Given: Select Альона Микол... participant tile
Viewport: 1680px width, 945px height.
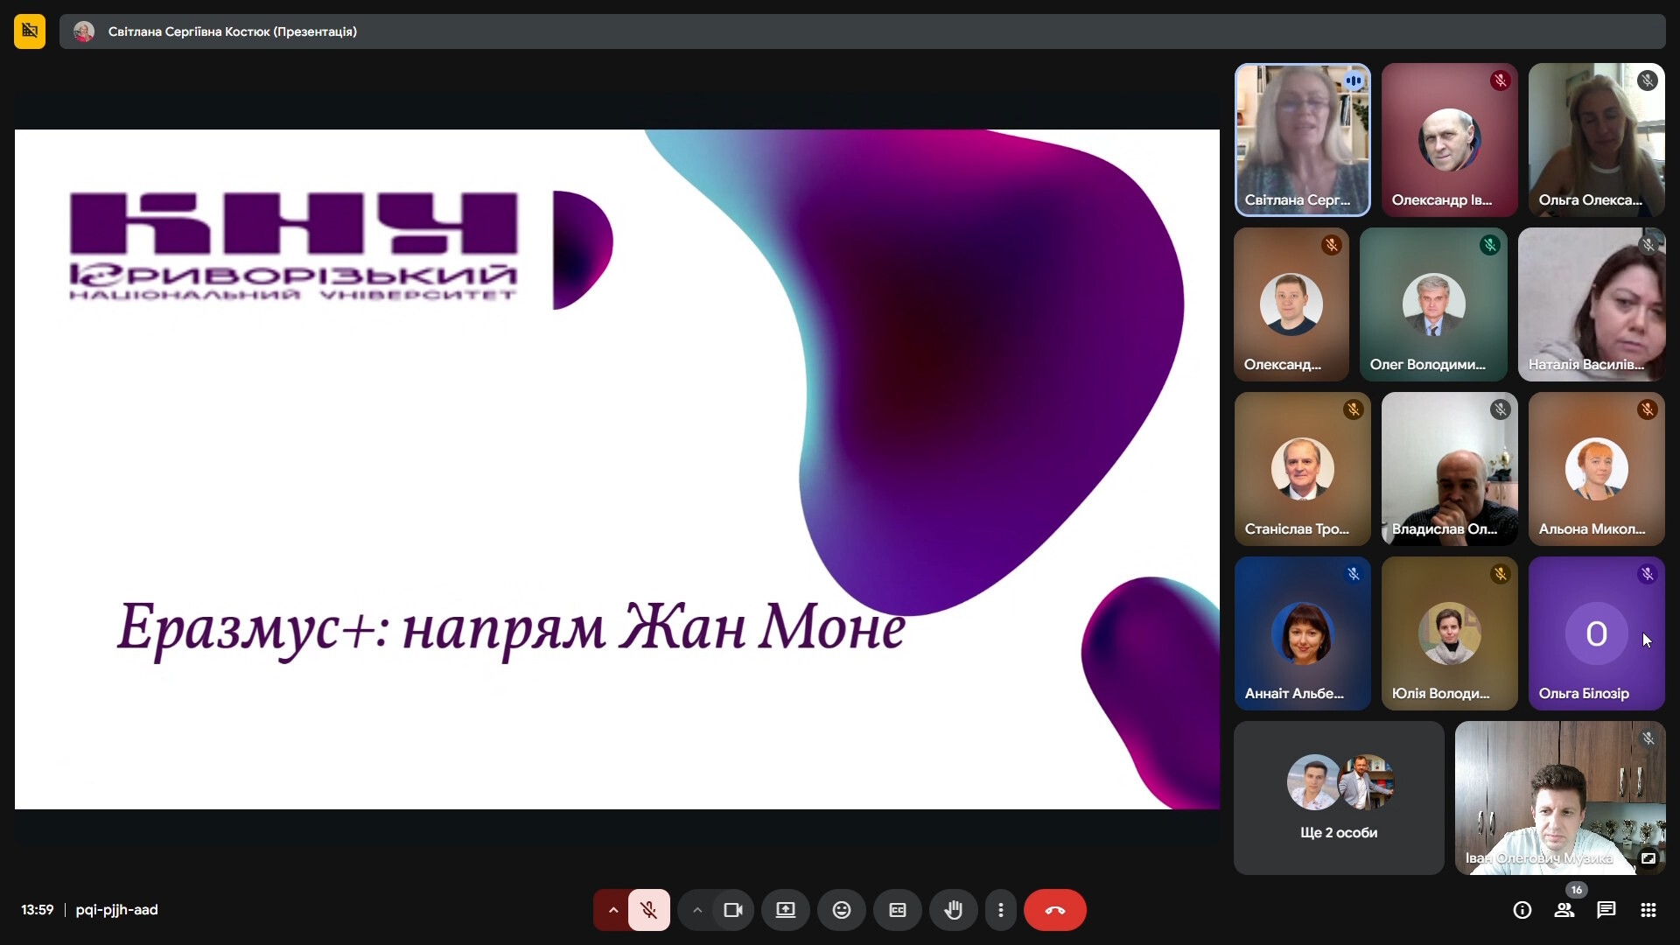Looking at the screenshot, I should 1597,469.
